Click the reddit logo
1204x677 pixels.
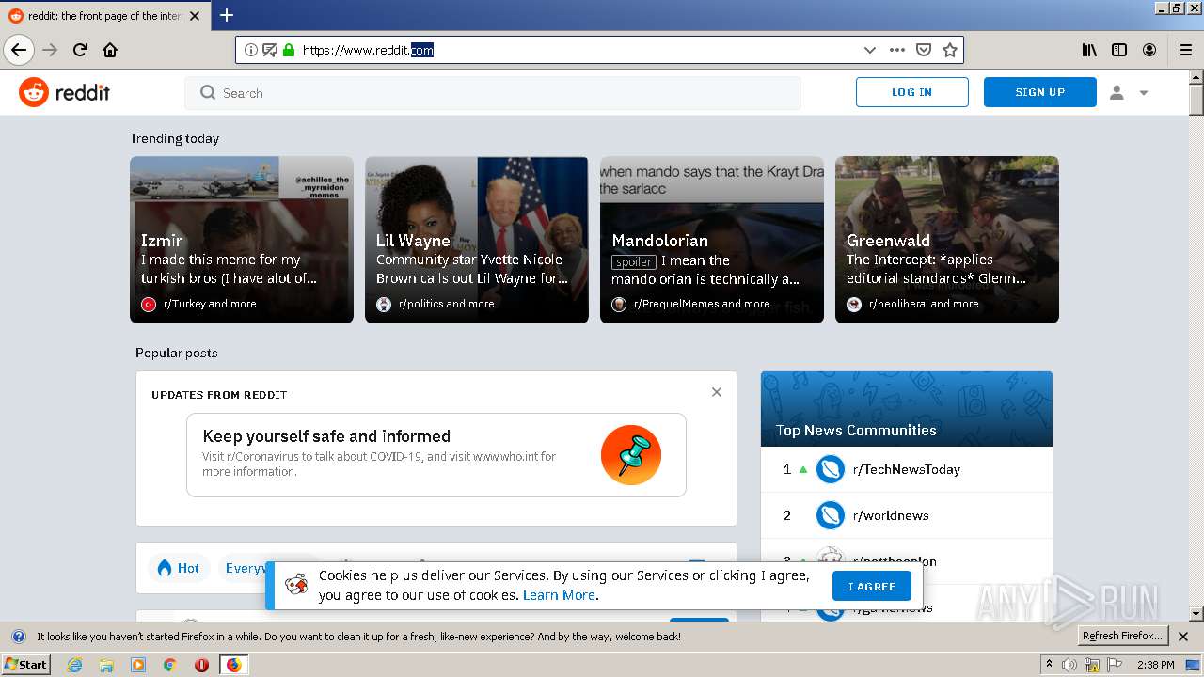(x=64, y=92)
